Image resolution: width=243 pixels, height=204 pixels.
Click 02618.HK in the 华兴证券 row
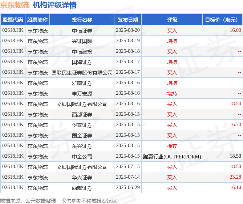(13, 177)
